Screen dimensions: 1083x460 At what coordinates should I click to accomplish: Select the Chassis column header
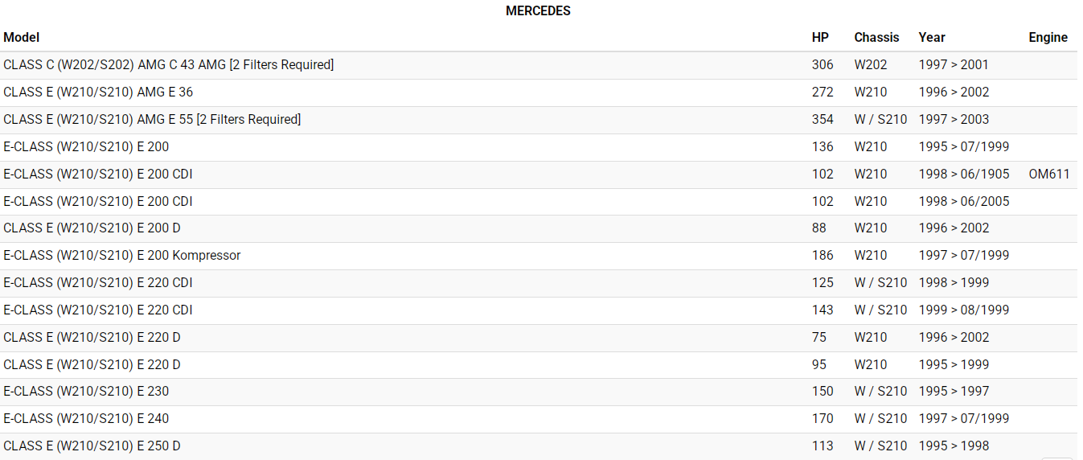876,37
